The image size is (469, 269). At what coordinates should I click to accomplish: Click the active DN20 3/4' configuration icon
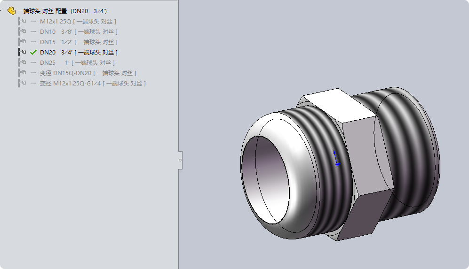point(22,52)
